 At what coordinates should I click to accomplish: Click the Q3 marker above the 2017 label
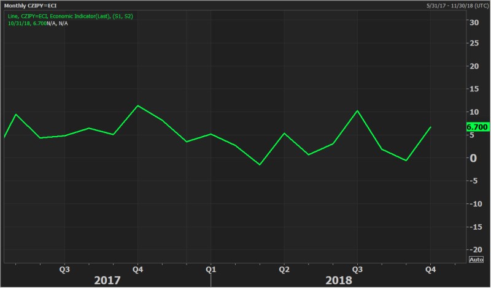click(64, 268)
